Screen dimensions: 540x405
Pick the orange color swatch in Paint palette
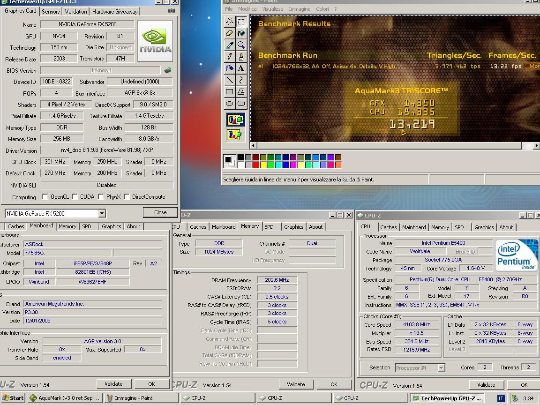[338, 165]
